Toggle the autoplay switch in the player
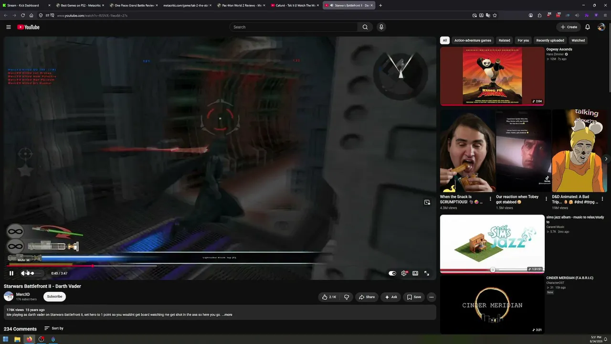The height and width of the screenshot is (344, 611). point(392,273)
